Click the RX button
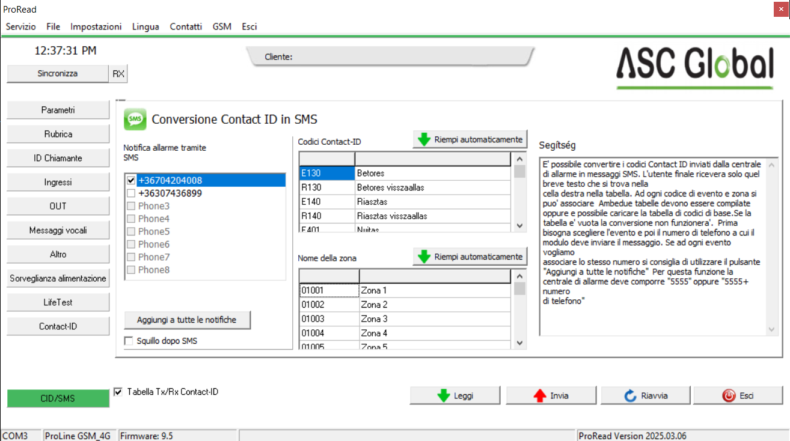This screenshot has height=441, width=790. [118, 74]
